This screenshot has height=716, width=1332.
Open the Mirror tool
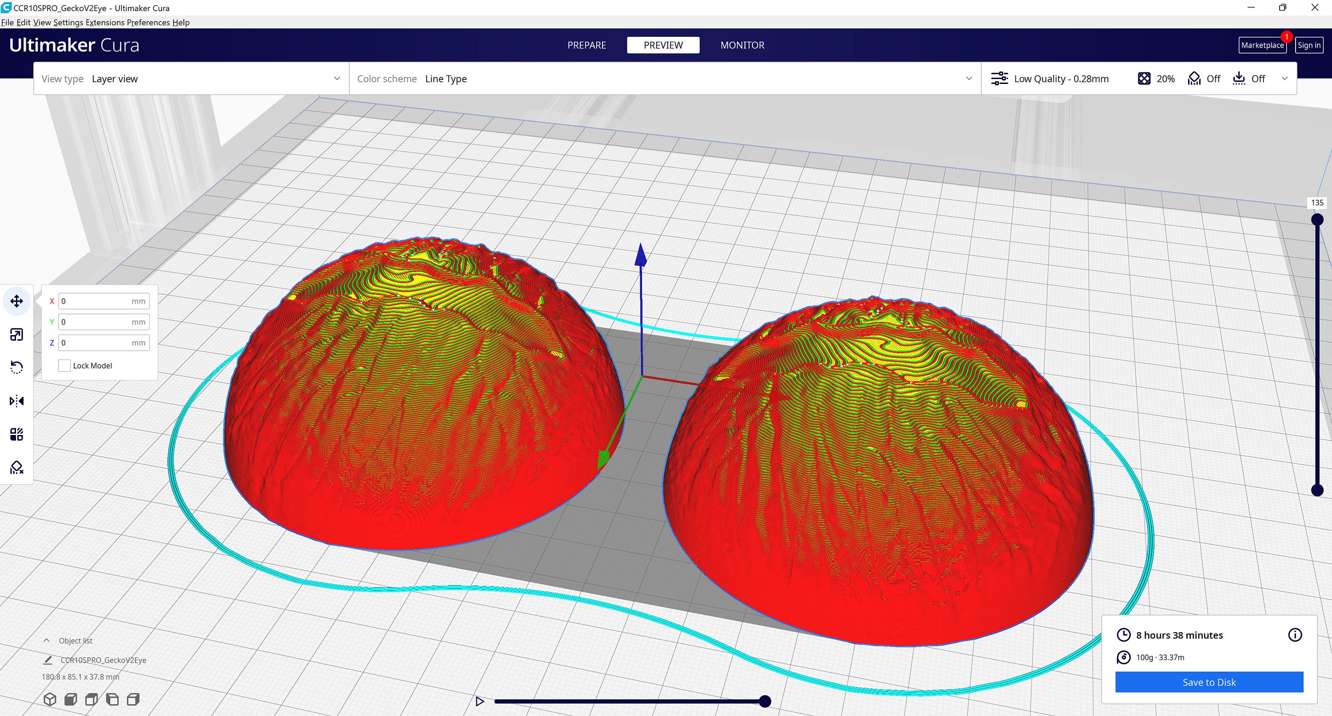pos(16,401)
